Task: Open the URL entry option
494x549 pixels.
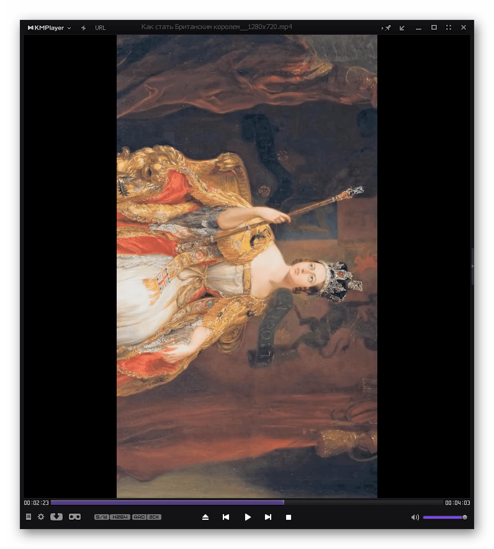Action: coord(100,28)
